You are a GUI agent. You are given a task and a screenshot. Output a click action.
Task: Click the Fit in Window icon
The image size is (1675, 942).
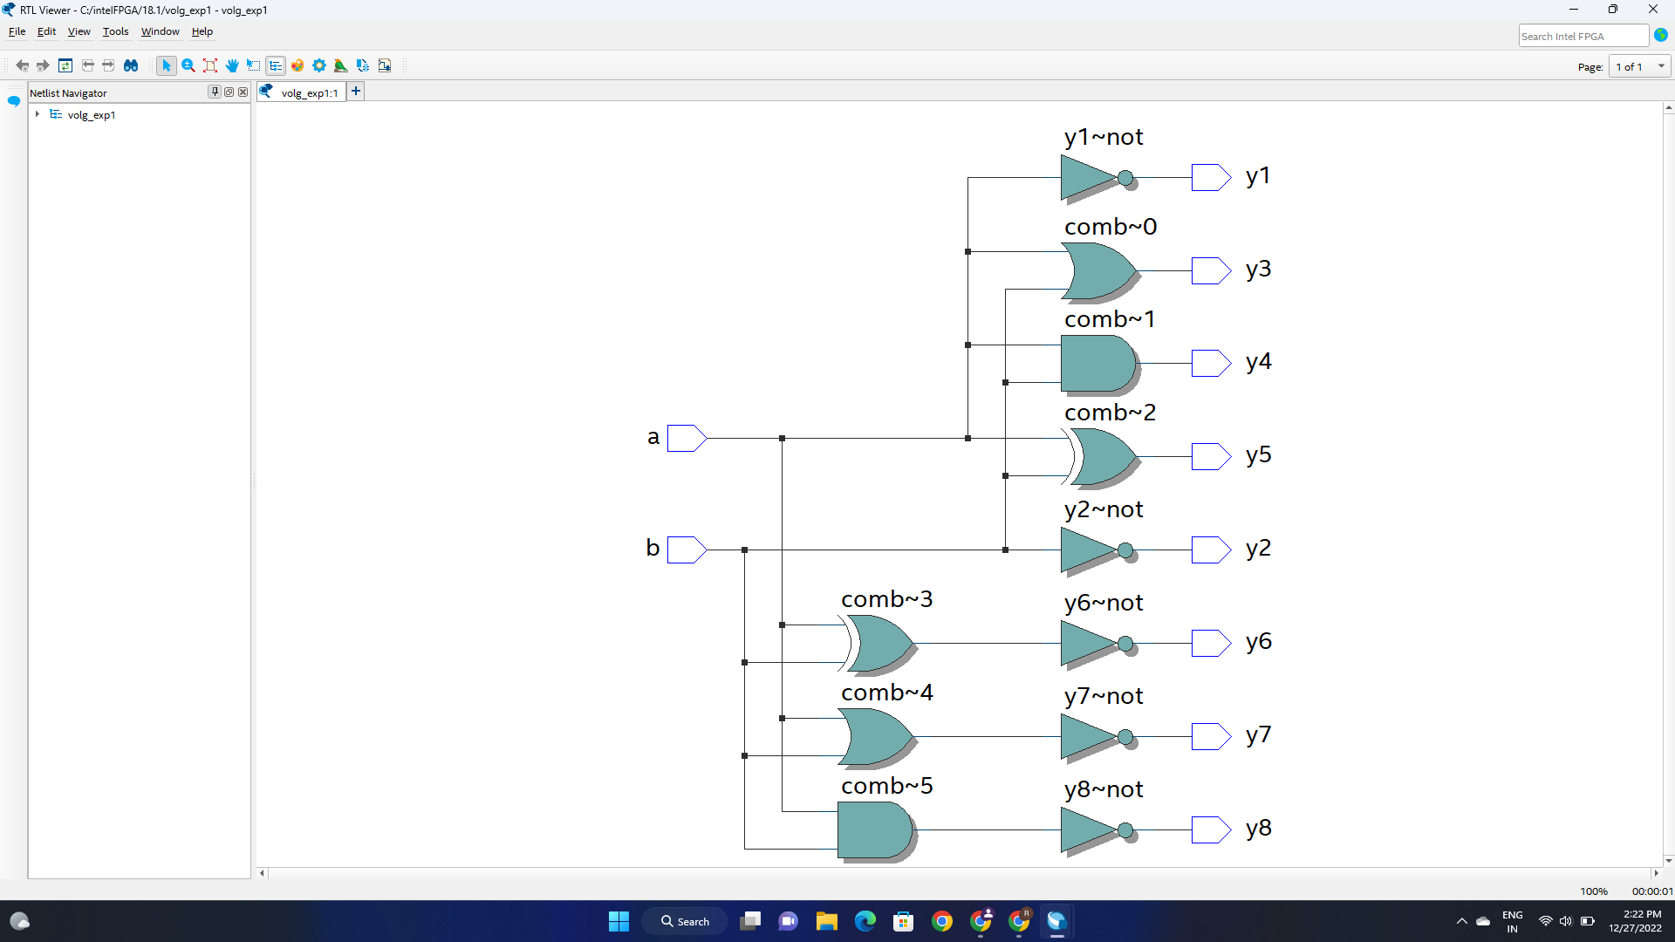point(210,65)
